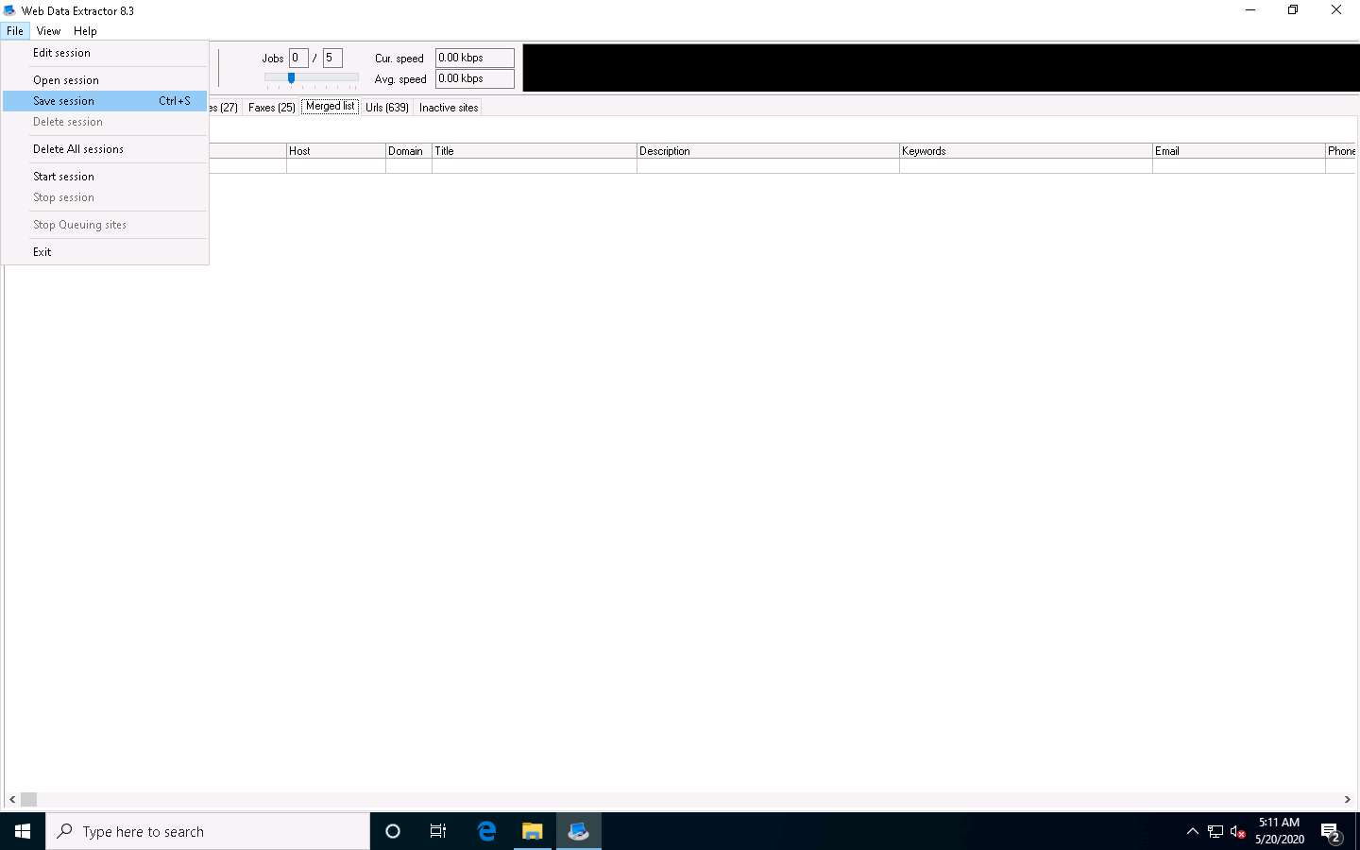Choose Open session from menu

click(x=105, y=80)
